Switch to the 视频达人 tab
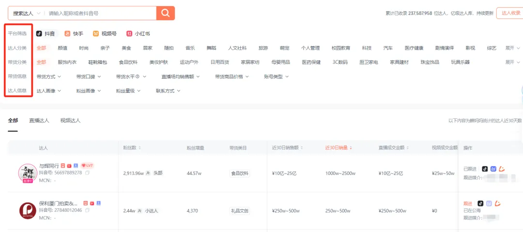Screen dimensions: 523x232 click(70, 120)
